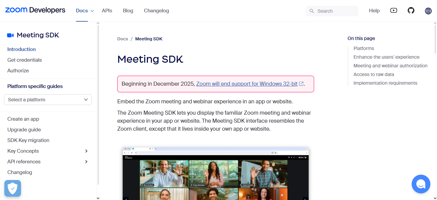The width and height of the screenshot is (437, 200).
Task: Open the Select a platform dropdown
Action: 48,99
